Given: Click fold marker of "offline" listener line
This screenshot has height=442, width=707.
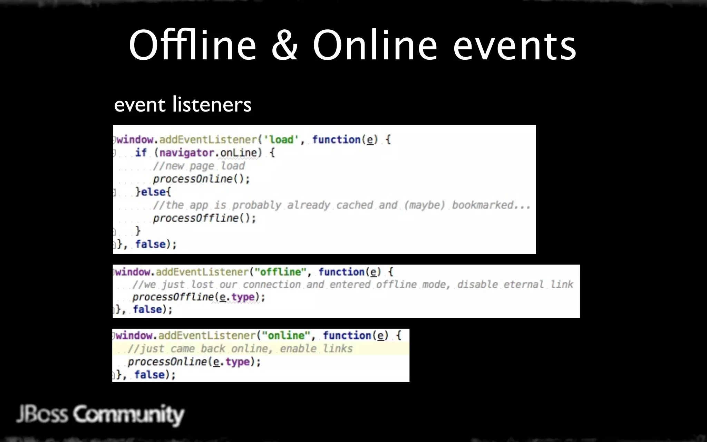Looking at the screenshot, I should tap(114, 272).
